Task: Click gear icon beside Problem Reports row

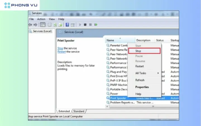Action: coord(108,102)
